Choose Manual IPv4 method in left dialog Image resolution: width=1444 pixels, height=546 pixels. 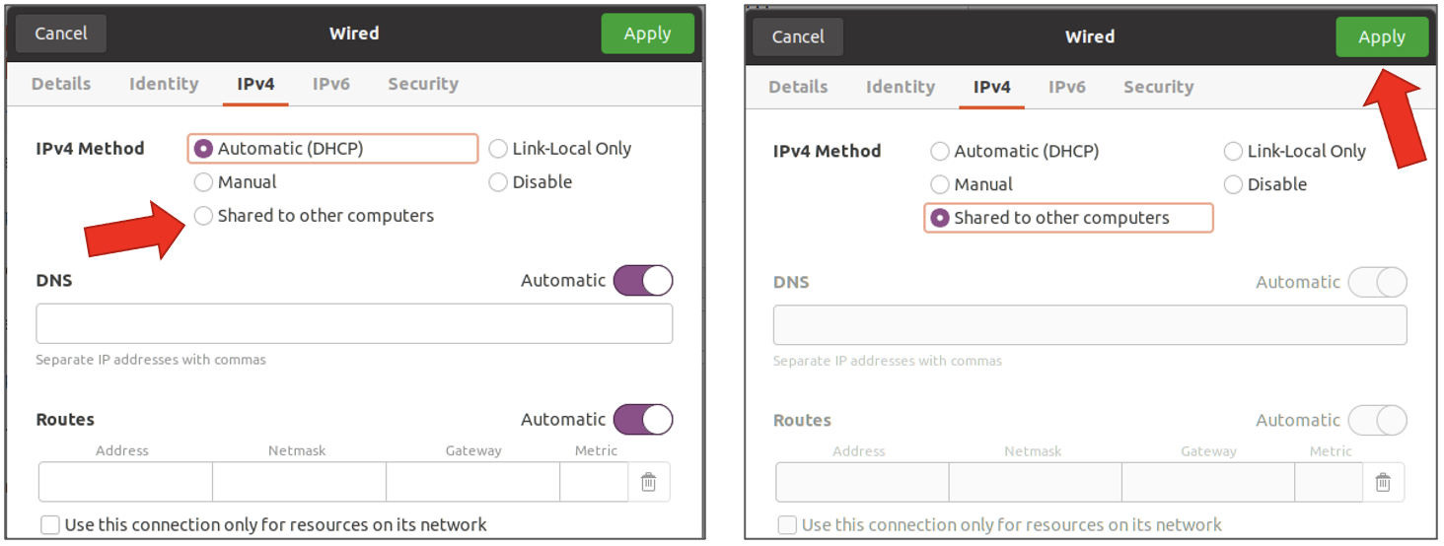(204, 182)
